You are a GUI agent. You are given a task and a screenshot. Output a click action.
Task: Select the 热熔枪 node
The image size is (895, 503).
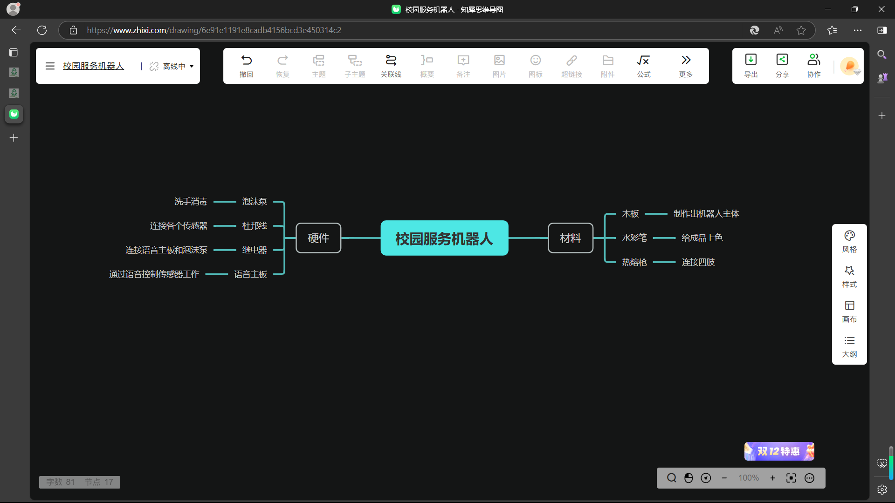pos(634,262)
